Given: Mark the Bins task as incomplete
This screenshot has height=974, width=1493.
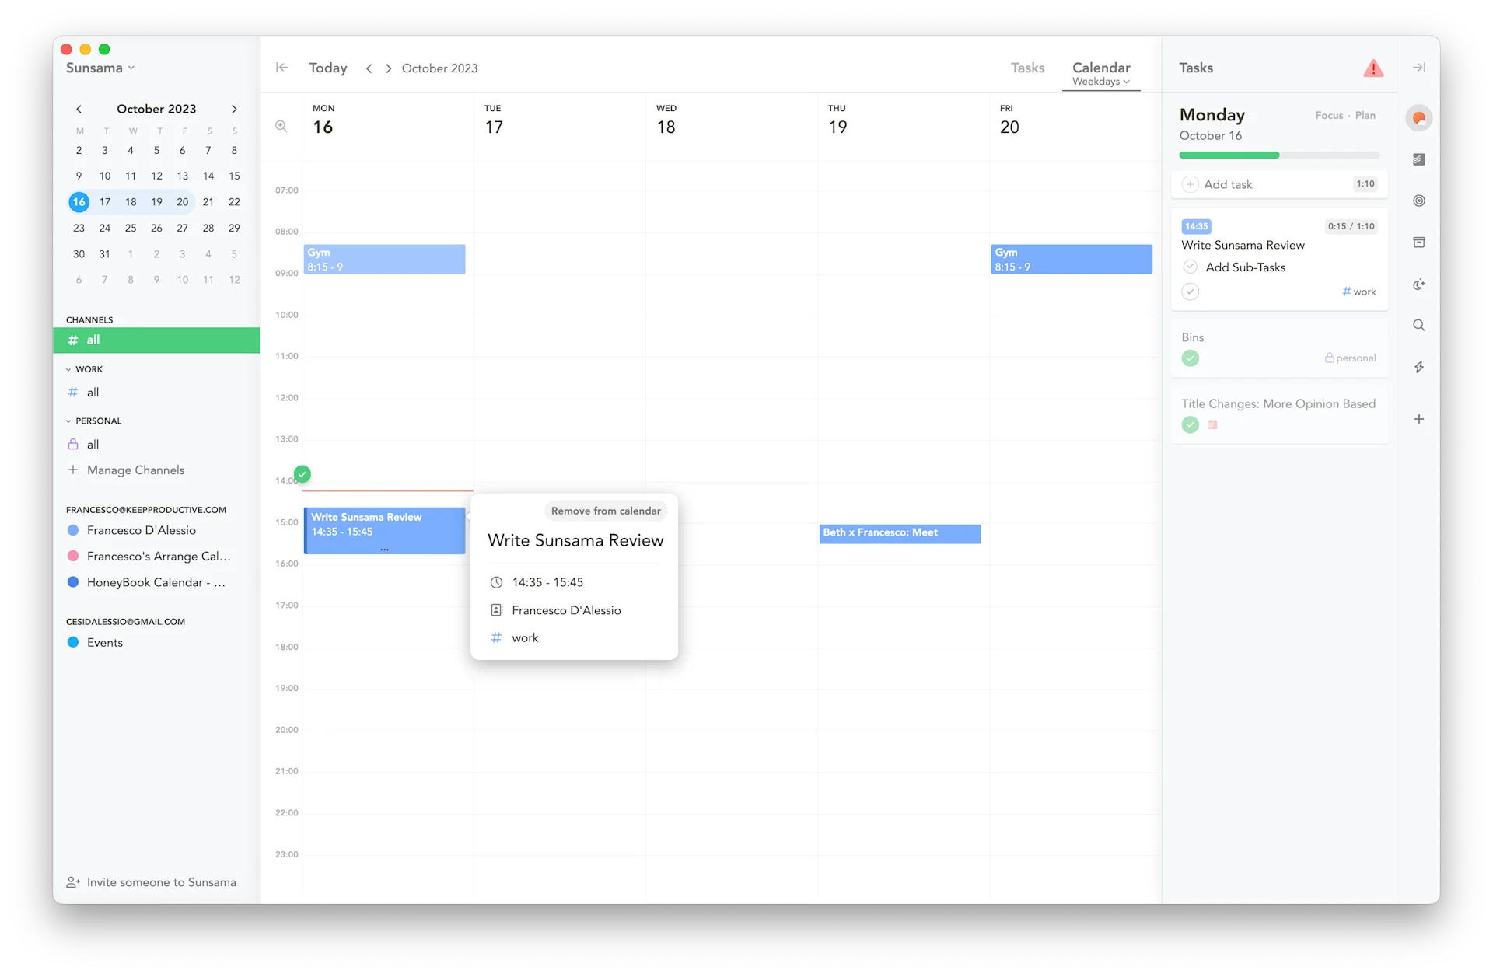Looking at the screenshot, I should (x=1191, y=358).
